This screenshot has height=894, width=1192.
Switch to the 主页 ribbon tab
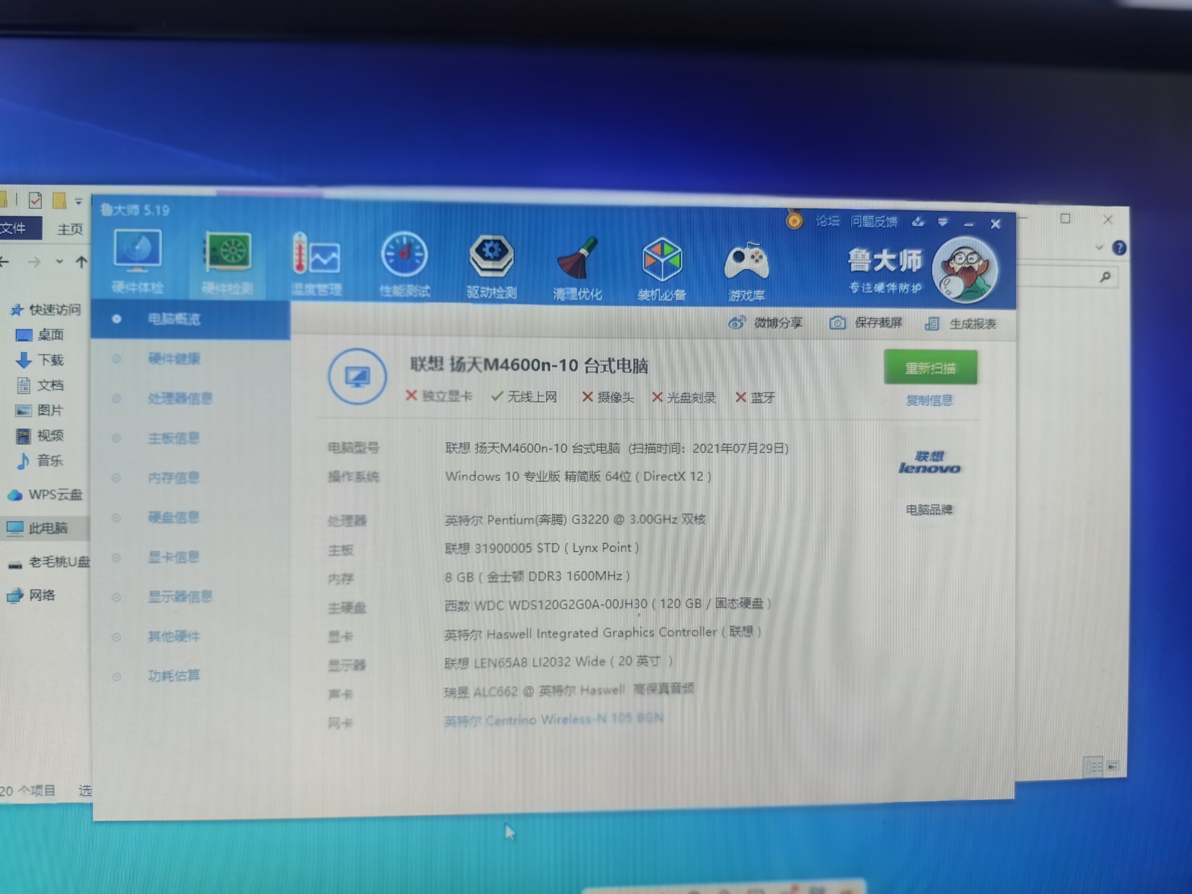coord(70,229)
